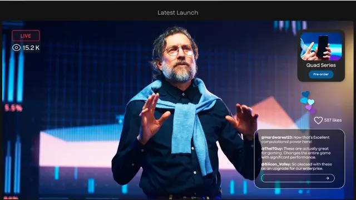Send message with the arrow icon
Screen dimensions: 356x200
pyautogui.click(x=328, y=178)
